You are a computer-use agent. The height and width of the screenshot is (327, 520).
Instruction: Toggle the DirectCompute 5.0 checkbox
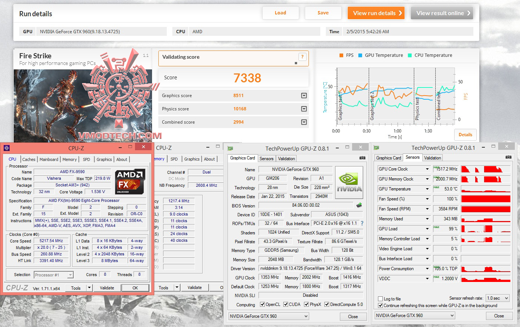pos(327,304)
